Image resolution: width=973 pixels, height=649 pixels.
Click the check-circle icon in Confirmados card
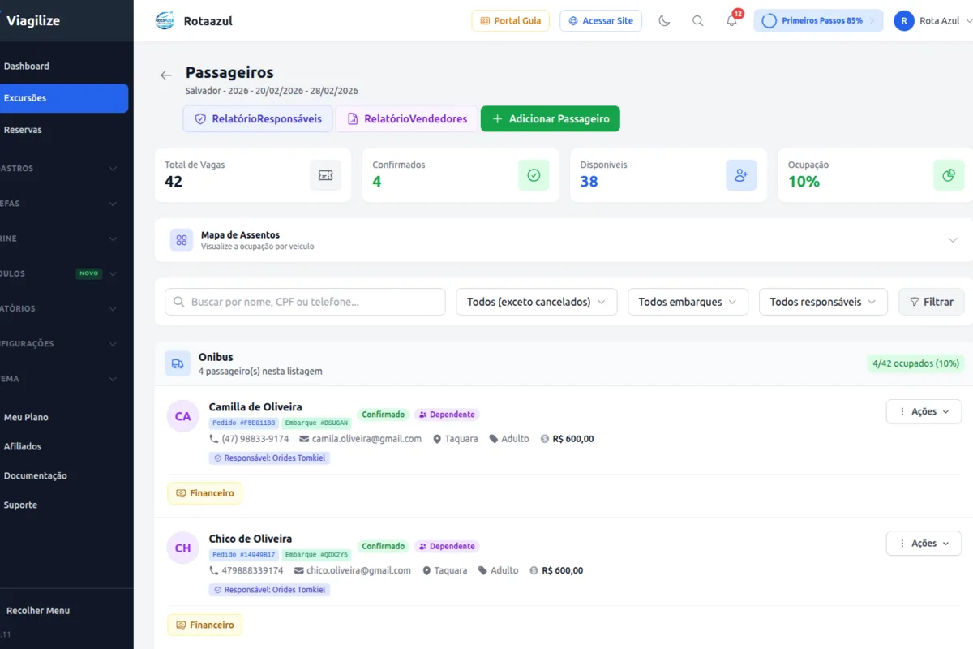coord(534,175)
